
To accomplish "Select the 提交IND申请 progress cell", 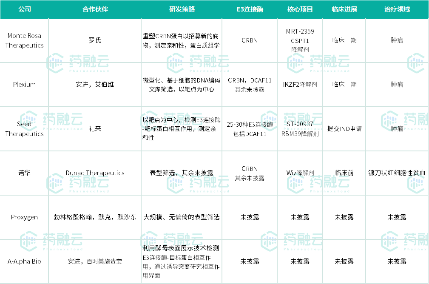I will click(x=344, y=128).
